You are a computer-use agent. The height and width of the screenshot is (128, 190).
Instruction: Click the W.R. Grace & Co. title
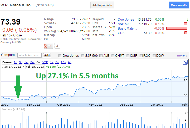coord(16,5)
